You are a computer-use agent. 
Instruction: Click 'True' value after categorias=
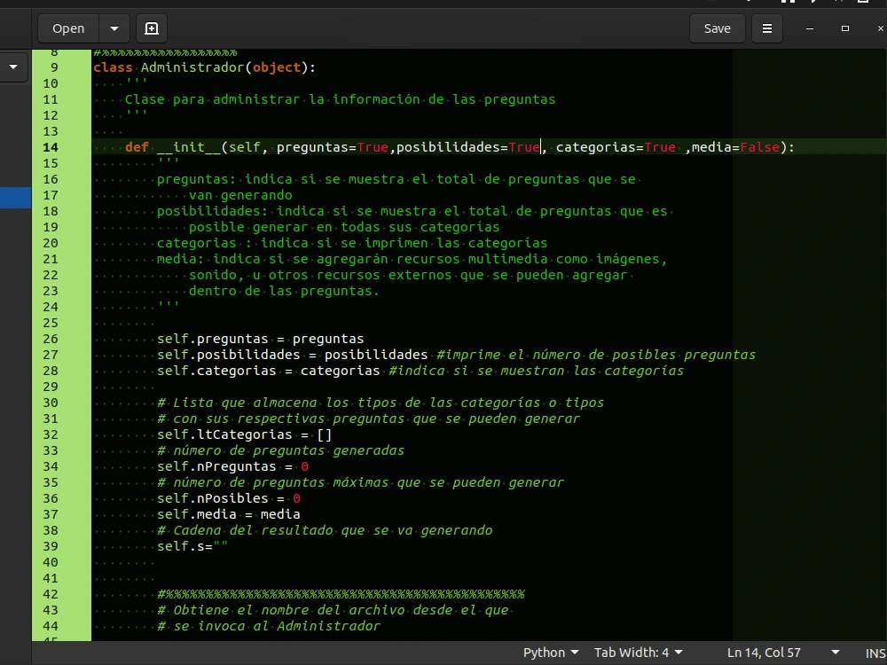coord(660,147)
